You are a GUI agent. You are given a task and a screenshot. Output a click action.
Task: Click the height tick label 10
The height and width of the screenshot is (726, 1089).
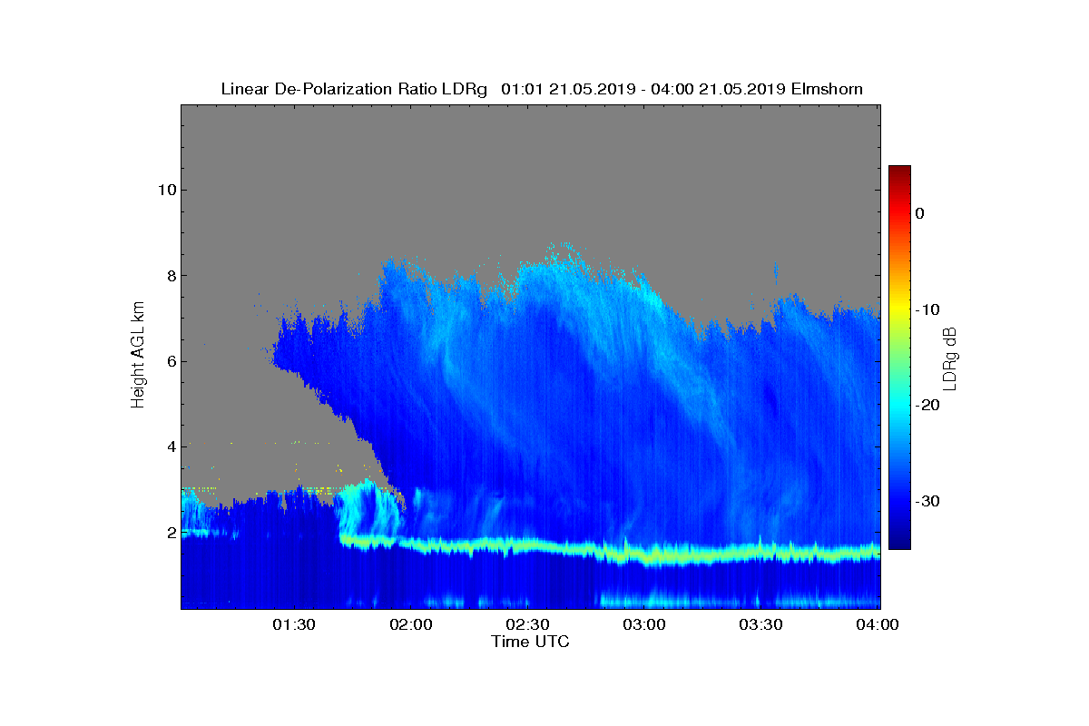[167, 190]
